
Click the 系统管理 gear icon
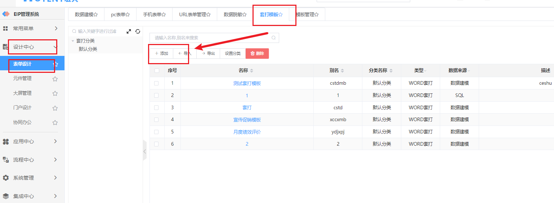[x=5, y=178]
